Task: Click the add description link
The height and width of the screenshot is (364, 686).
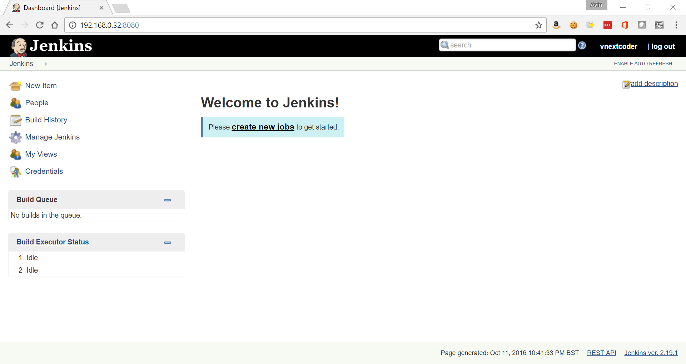Action: pyautogui.click(x=654, y=84)
